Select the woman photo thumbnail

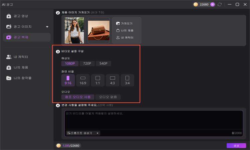(x=74, y=30)
